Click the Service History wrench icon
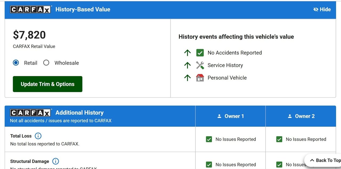 200,65
